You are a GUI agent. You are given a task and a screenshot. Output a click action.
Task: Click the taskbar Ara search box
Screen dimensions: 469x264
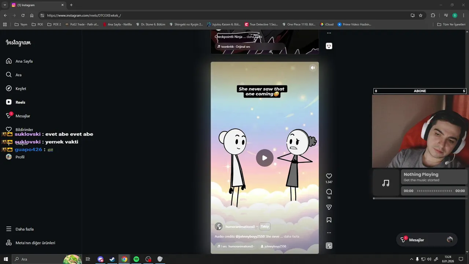point(47,259)
